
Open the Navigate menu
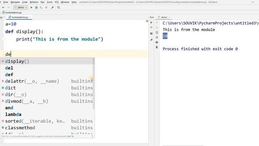tap(15, 2)
